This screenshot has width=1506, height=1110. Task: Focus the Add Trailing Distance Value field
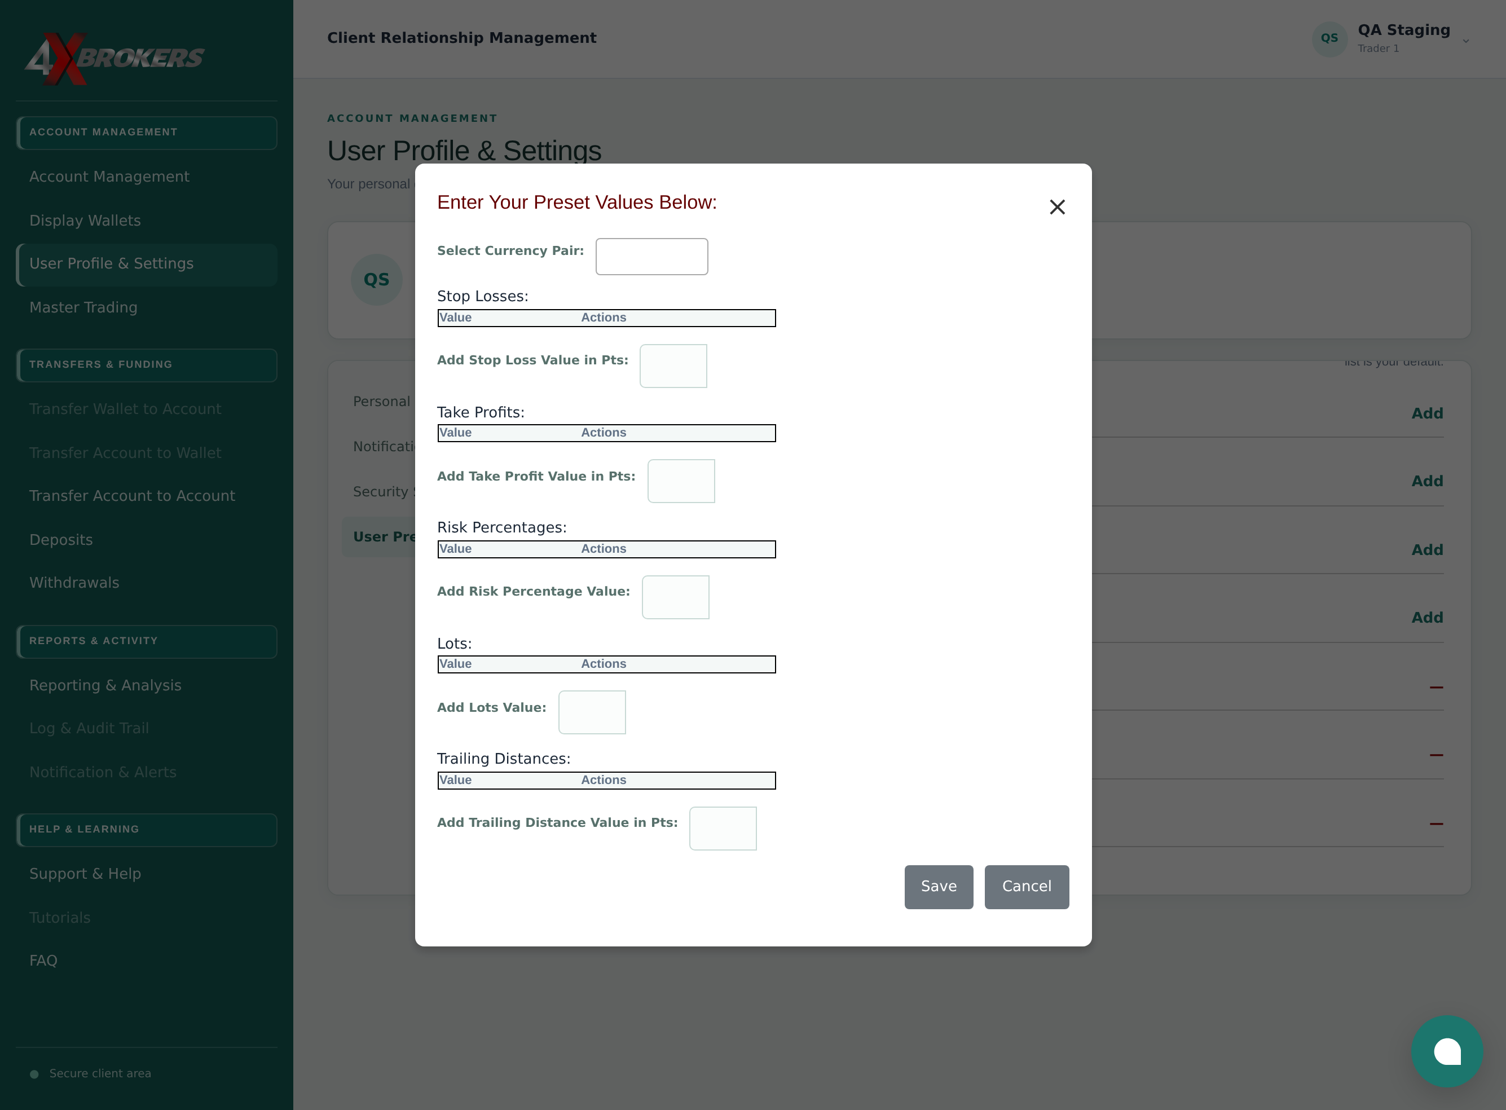(723, 829)
